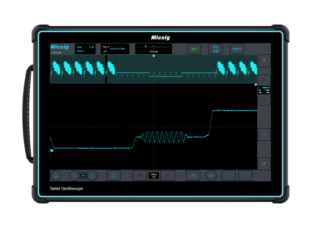Tap the save waveform icon
321x228 pixels.
(x=114, y=175)
